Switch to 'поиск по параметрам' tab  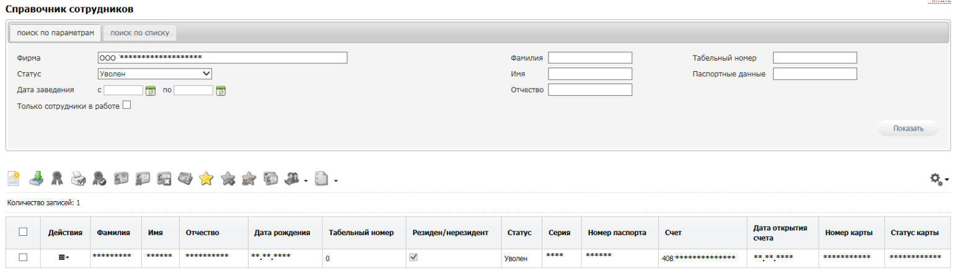[55, 32]
